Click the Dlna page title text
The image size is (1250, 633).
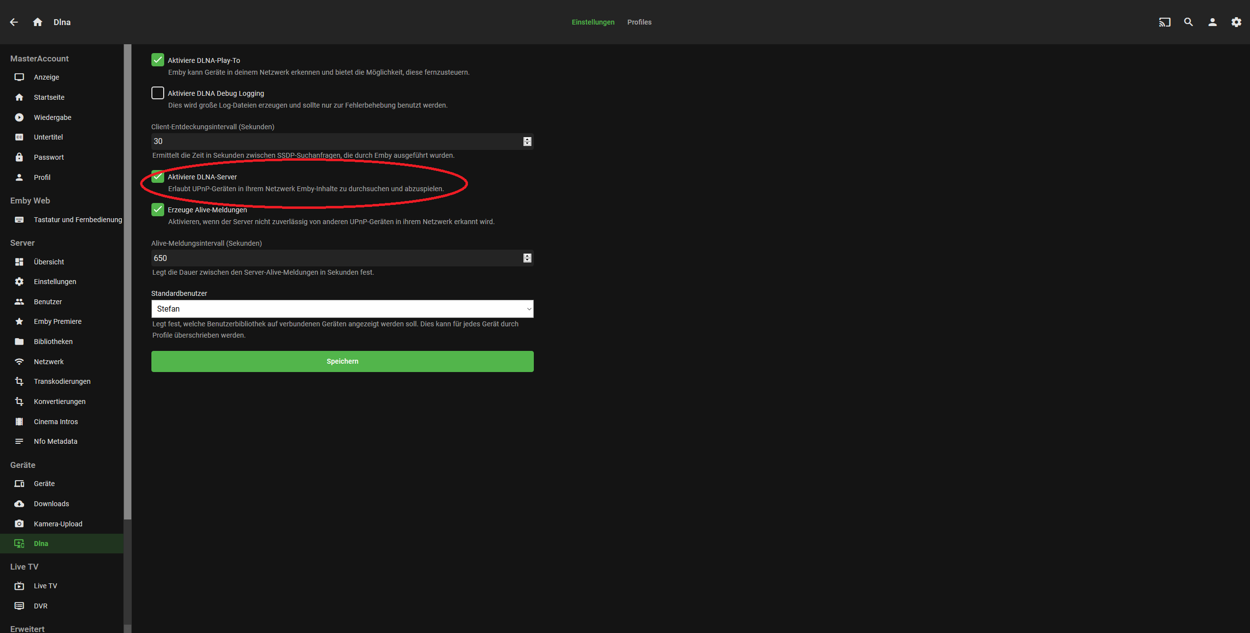click(62, 22)
